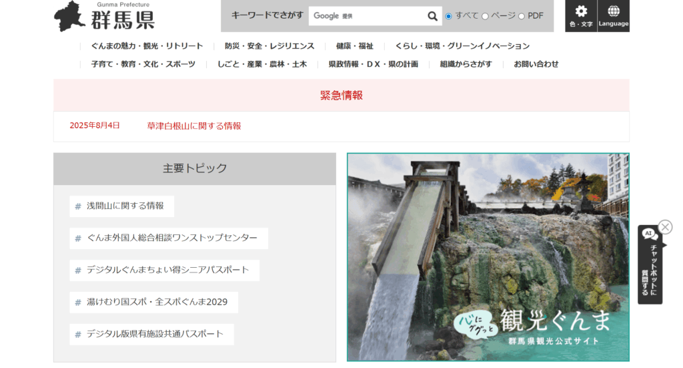
Task: Click the Gunma Prefecture logo
Action: [x=104, y=16]
